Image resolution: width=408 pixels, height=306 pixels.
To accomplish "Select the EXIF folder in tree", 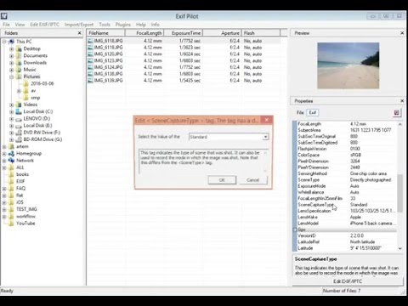I will [20, 181].
